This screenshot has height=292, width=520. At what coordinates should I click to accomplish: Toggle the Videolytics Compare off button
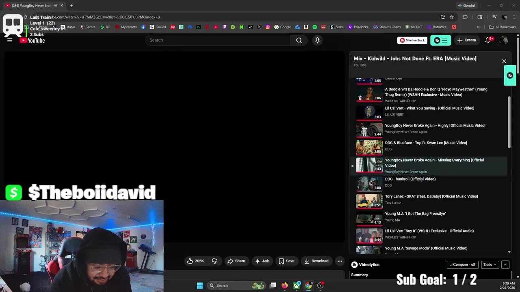click(463, 264)
